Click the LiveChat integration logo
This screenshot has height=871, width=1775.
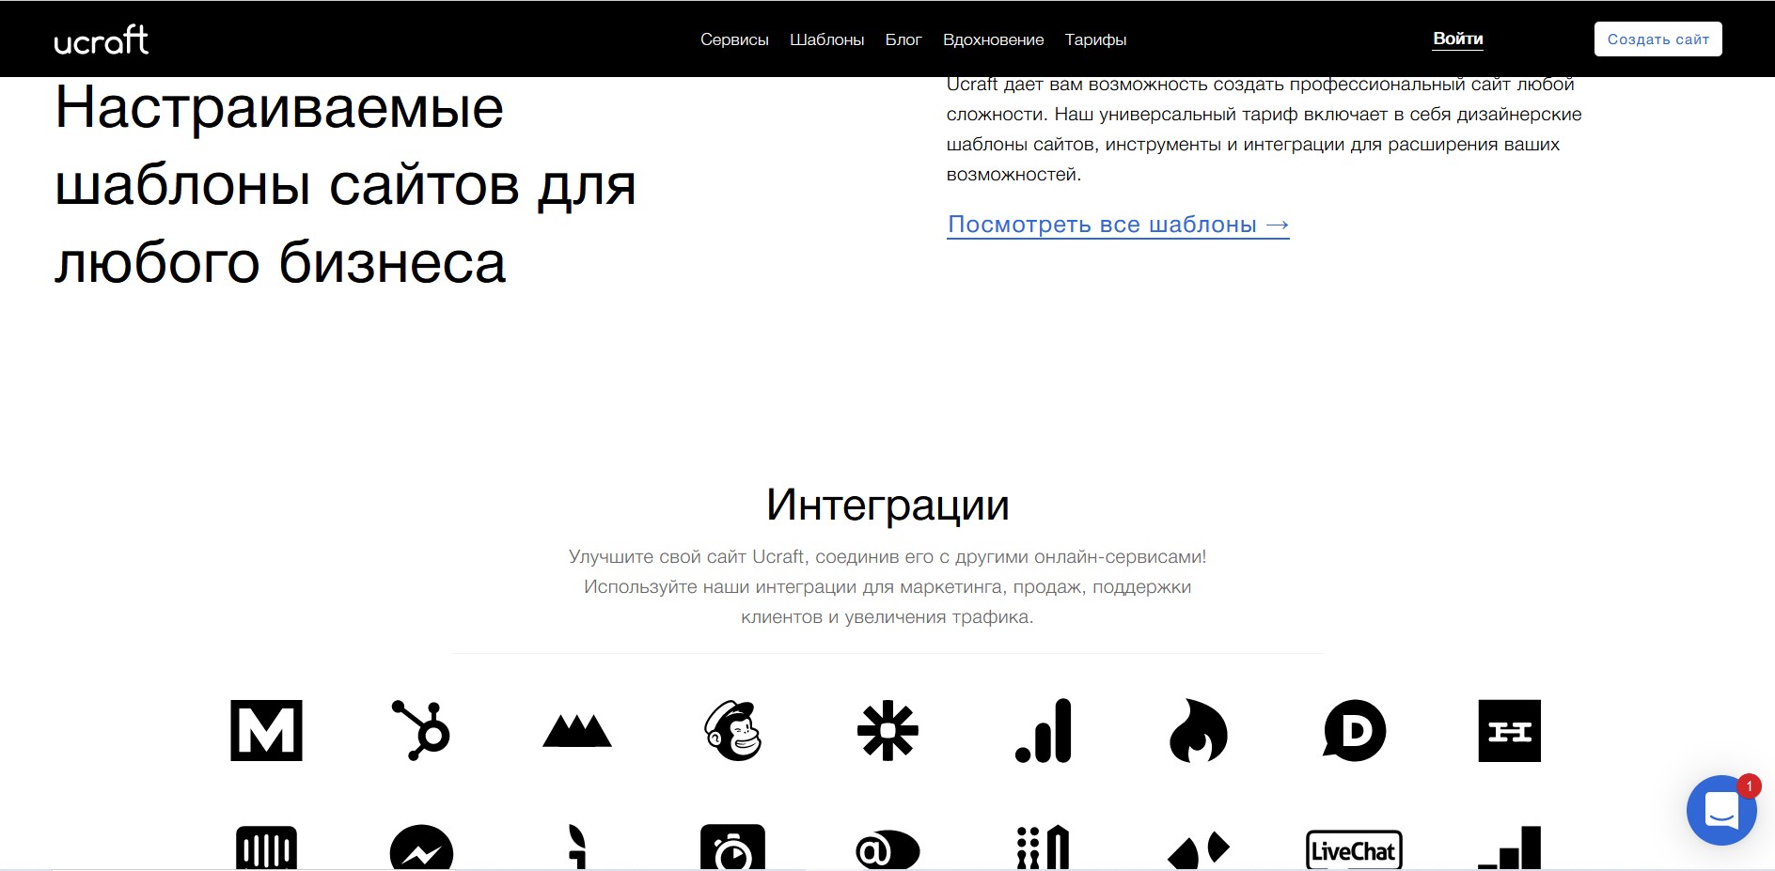1354,850
